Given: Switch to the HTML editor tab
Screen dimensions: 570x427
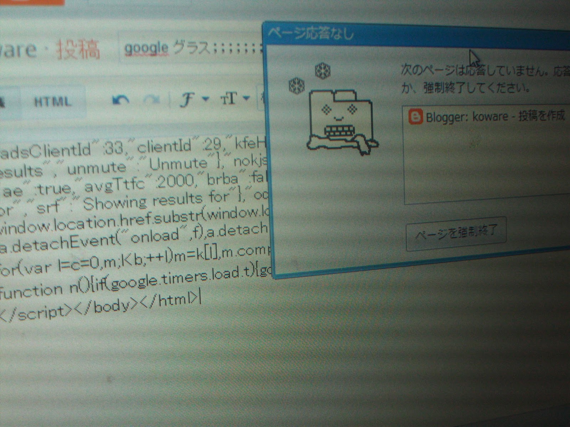Looking at the screenshot, I should [x=52, y=102].
